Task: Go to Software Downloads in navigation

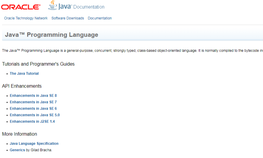Action: pos(67,18)
